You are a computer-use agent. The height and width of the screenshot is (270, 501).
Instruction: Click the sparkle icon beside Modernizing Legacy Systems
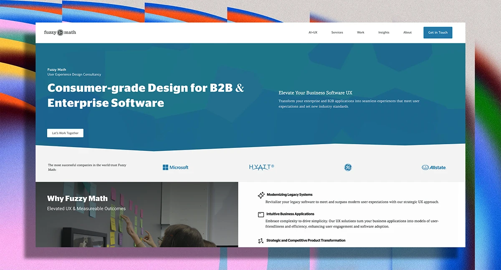[x=261, y=195]
